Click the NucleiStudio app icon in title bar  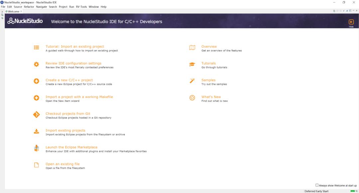tap(2, 2)
